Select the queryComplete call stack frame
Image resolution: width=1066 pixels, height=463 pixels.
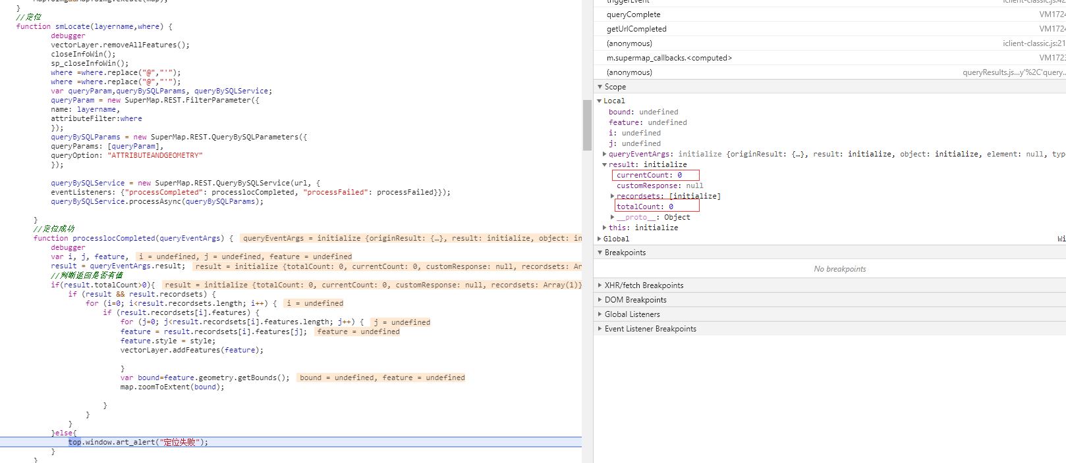[829, 14]
